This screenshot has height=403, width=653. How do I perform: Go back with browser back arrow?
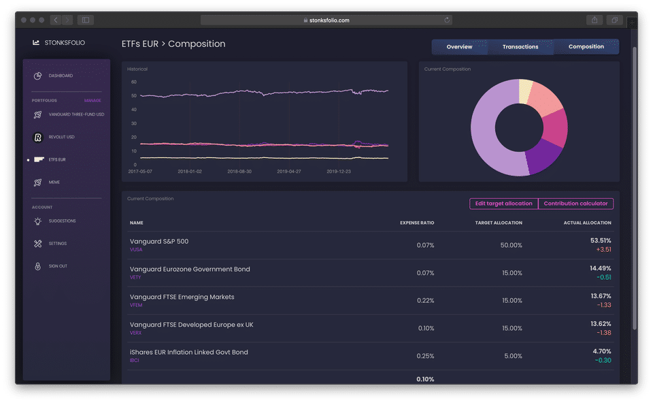[x=56, y=20]
